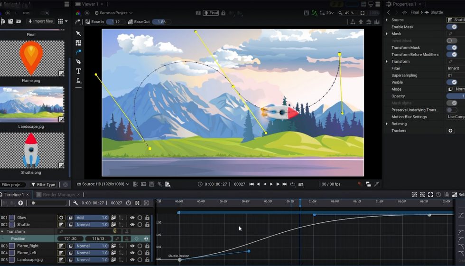Adjust the Ease In 1.12 value slider
This screenshot has height=266, width=465.
[115, 22]
